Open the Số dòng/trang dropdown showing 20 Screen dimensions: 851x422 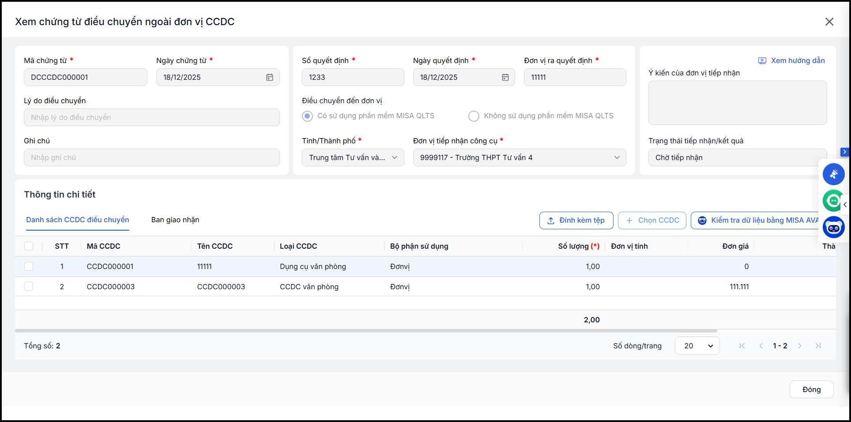pos(697,346)
